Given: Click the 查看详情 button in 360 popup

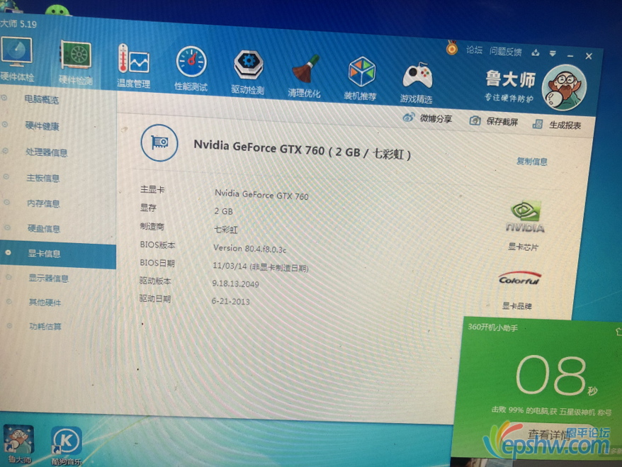Looking at the screenshot, I should 549,434.
